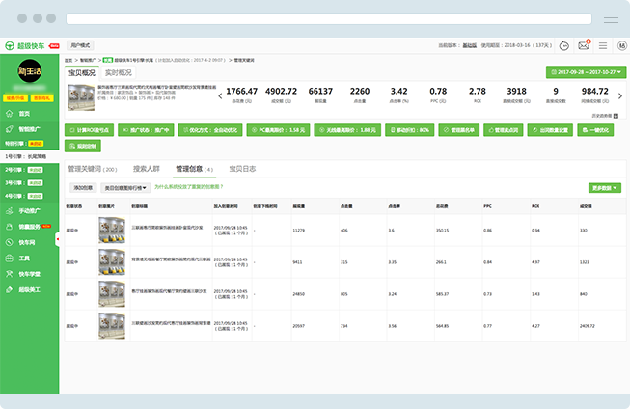The height and width of the screenshot is (409, 630).
Task: Click the 首页 home sidebar item
Action: (x=23, y=114)
